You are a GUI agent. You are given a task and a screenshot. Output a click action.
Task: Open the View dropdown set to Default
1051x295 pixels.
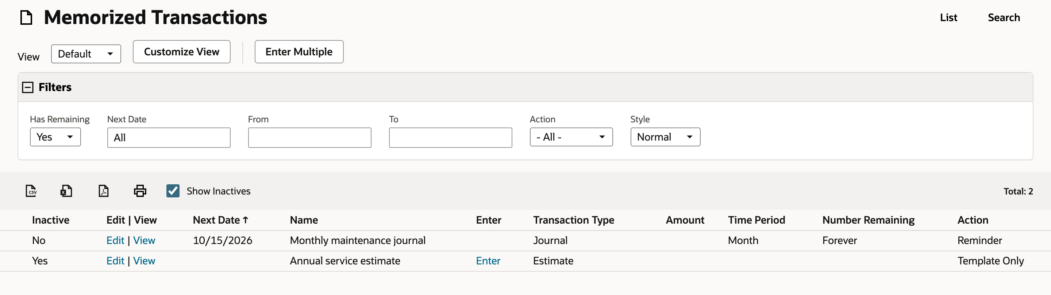[86, 54]
